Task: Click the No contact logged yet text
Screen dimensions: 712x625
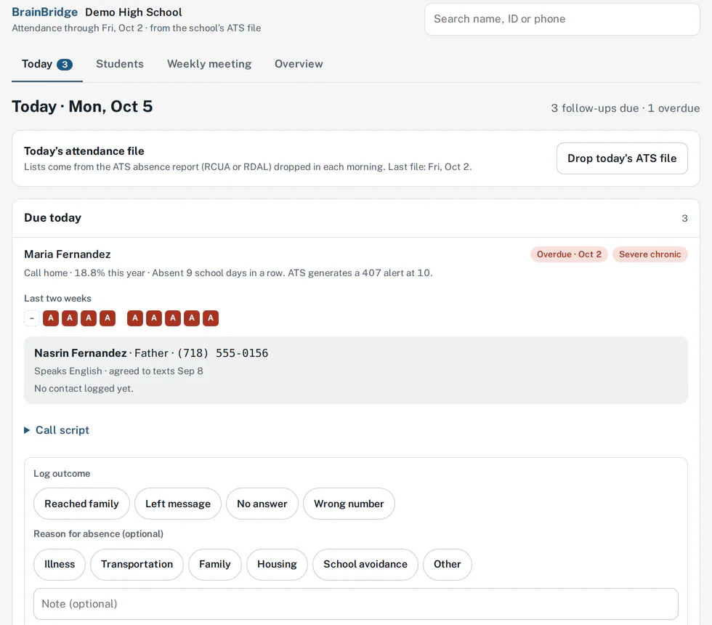Action: [84, 388]
